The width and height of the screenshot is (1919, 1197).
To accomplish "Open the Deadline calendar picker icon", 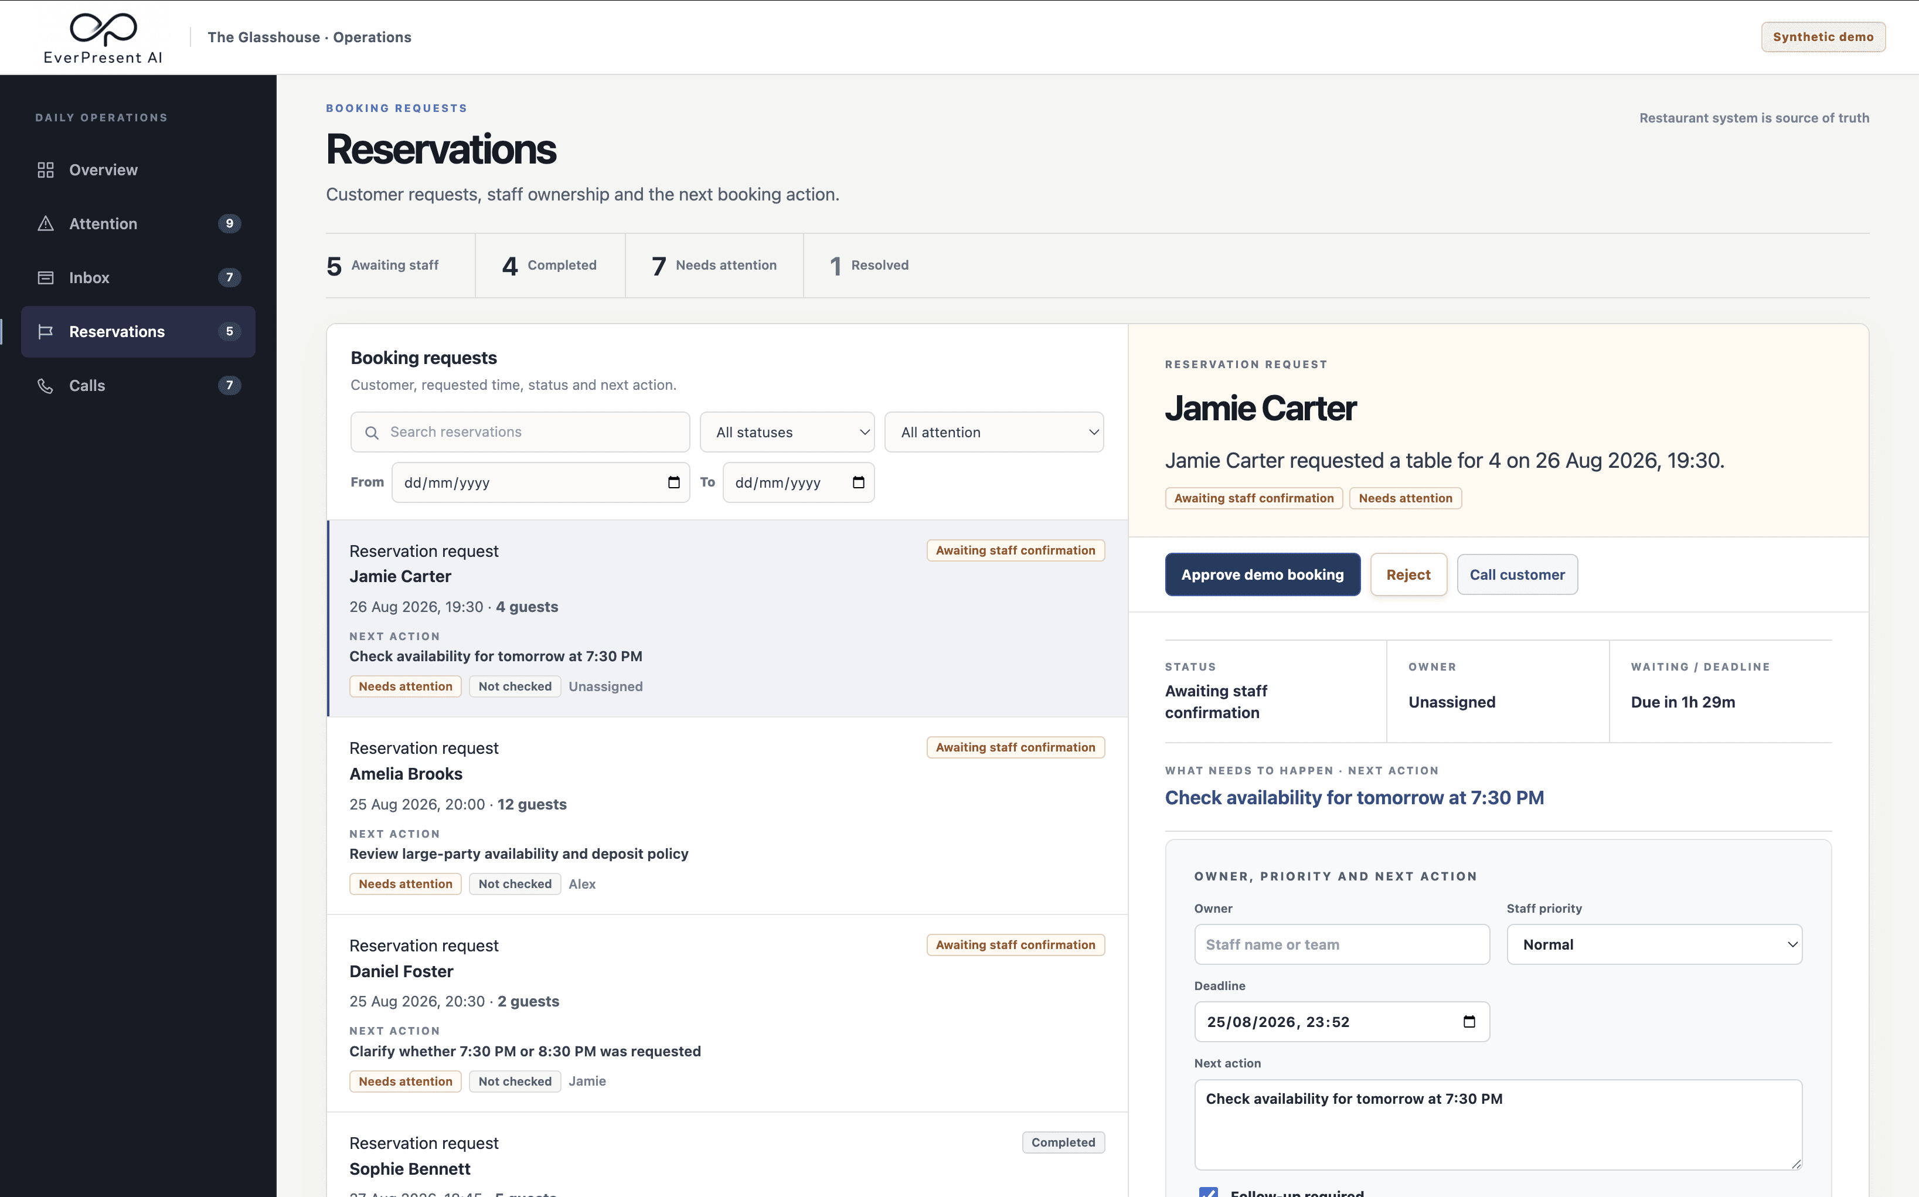I will (1469, 1021).
